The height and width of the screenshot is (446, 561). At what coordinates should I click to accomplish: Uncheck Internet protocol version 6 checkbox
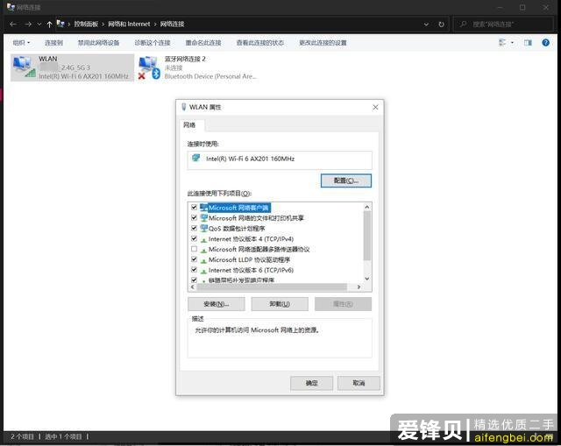194,270
